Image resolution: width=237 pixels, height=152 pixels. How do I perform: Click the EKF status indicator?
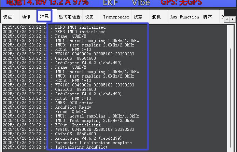coord(111,3)
